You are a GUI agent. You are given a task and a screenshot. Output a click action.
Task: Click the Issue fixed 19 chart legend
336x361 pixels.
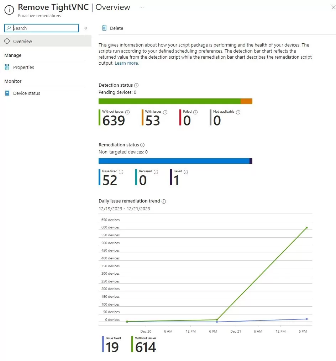tap(112, 344)
